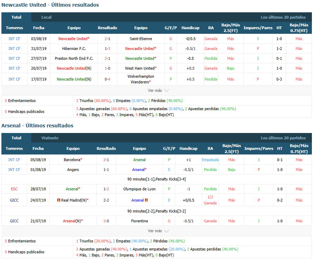Select the Total tab in Arsenal results
Image resolution: width=314 pixels, height=260 pixels.
click(17, 138)
